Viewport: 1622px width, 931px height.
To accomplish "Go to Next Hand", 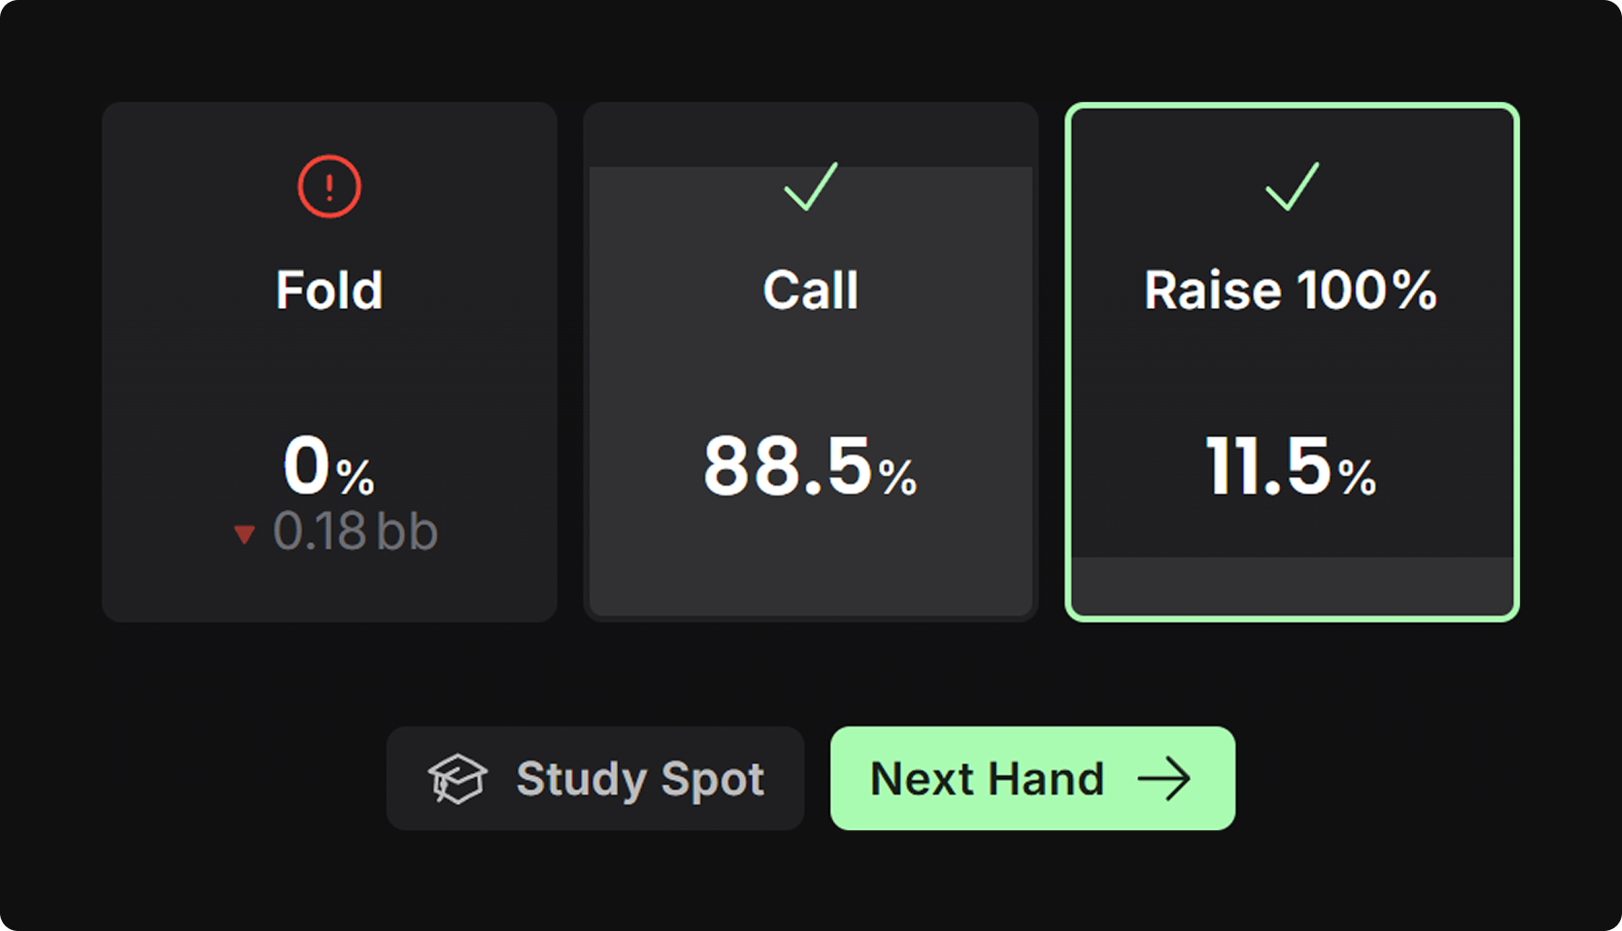I will click(x=1033, y=778).
